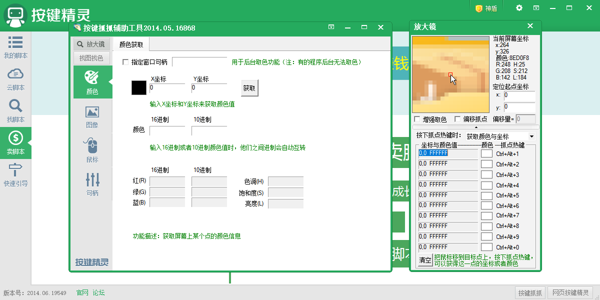Click the 找图找色 button

pyautogui.click(x=91, y=58)
